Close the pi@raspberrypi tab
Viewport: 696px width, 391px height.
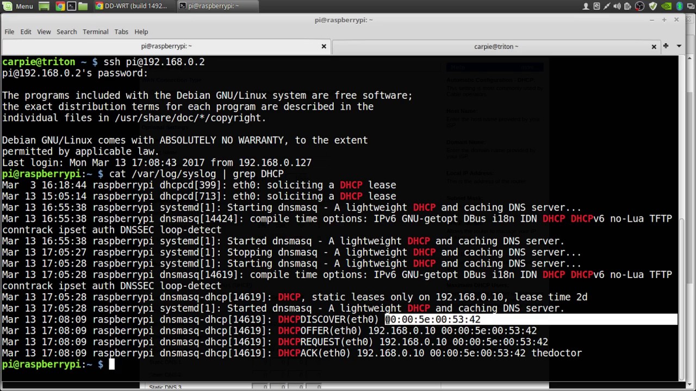[x=324, y=46]
